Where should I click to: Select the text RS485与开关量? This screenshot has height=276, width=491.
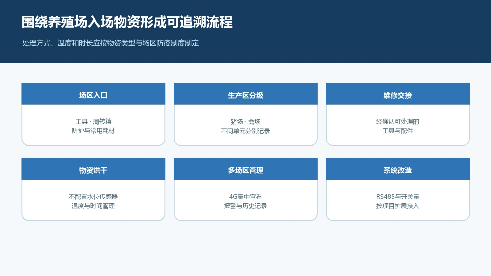(x=398, y=197)
